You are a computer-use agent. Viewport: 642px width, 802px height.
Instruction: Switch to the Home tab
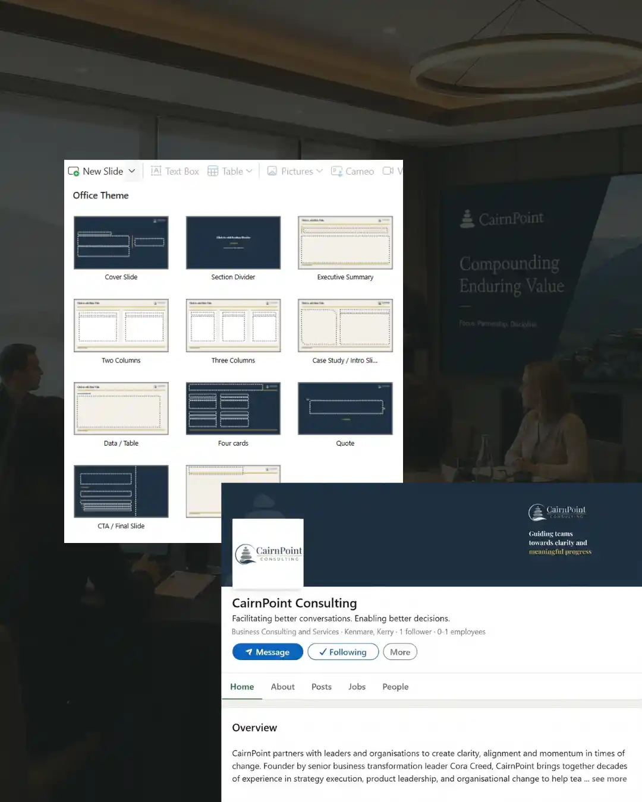242,687
